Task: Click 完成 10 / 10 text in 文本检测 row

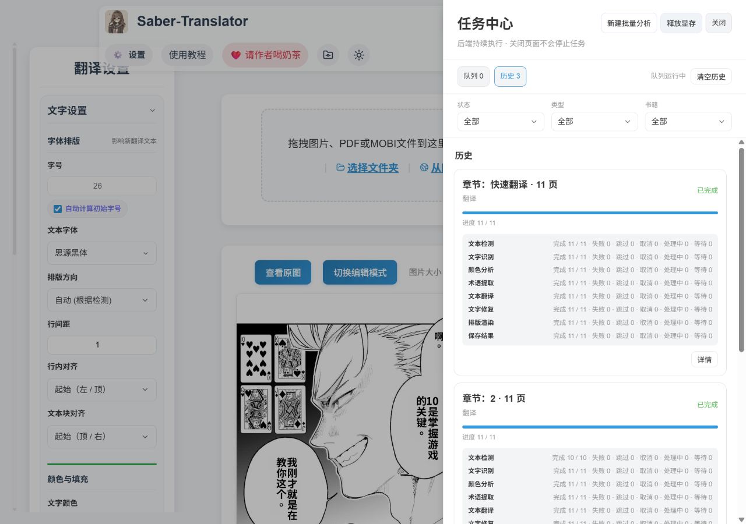Action: click(x=569, y=458)
